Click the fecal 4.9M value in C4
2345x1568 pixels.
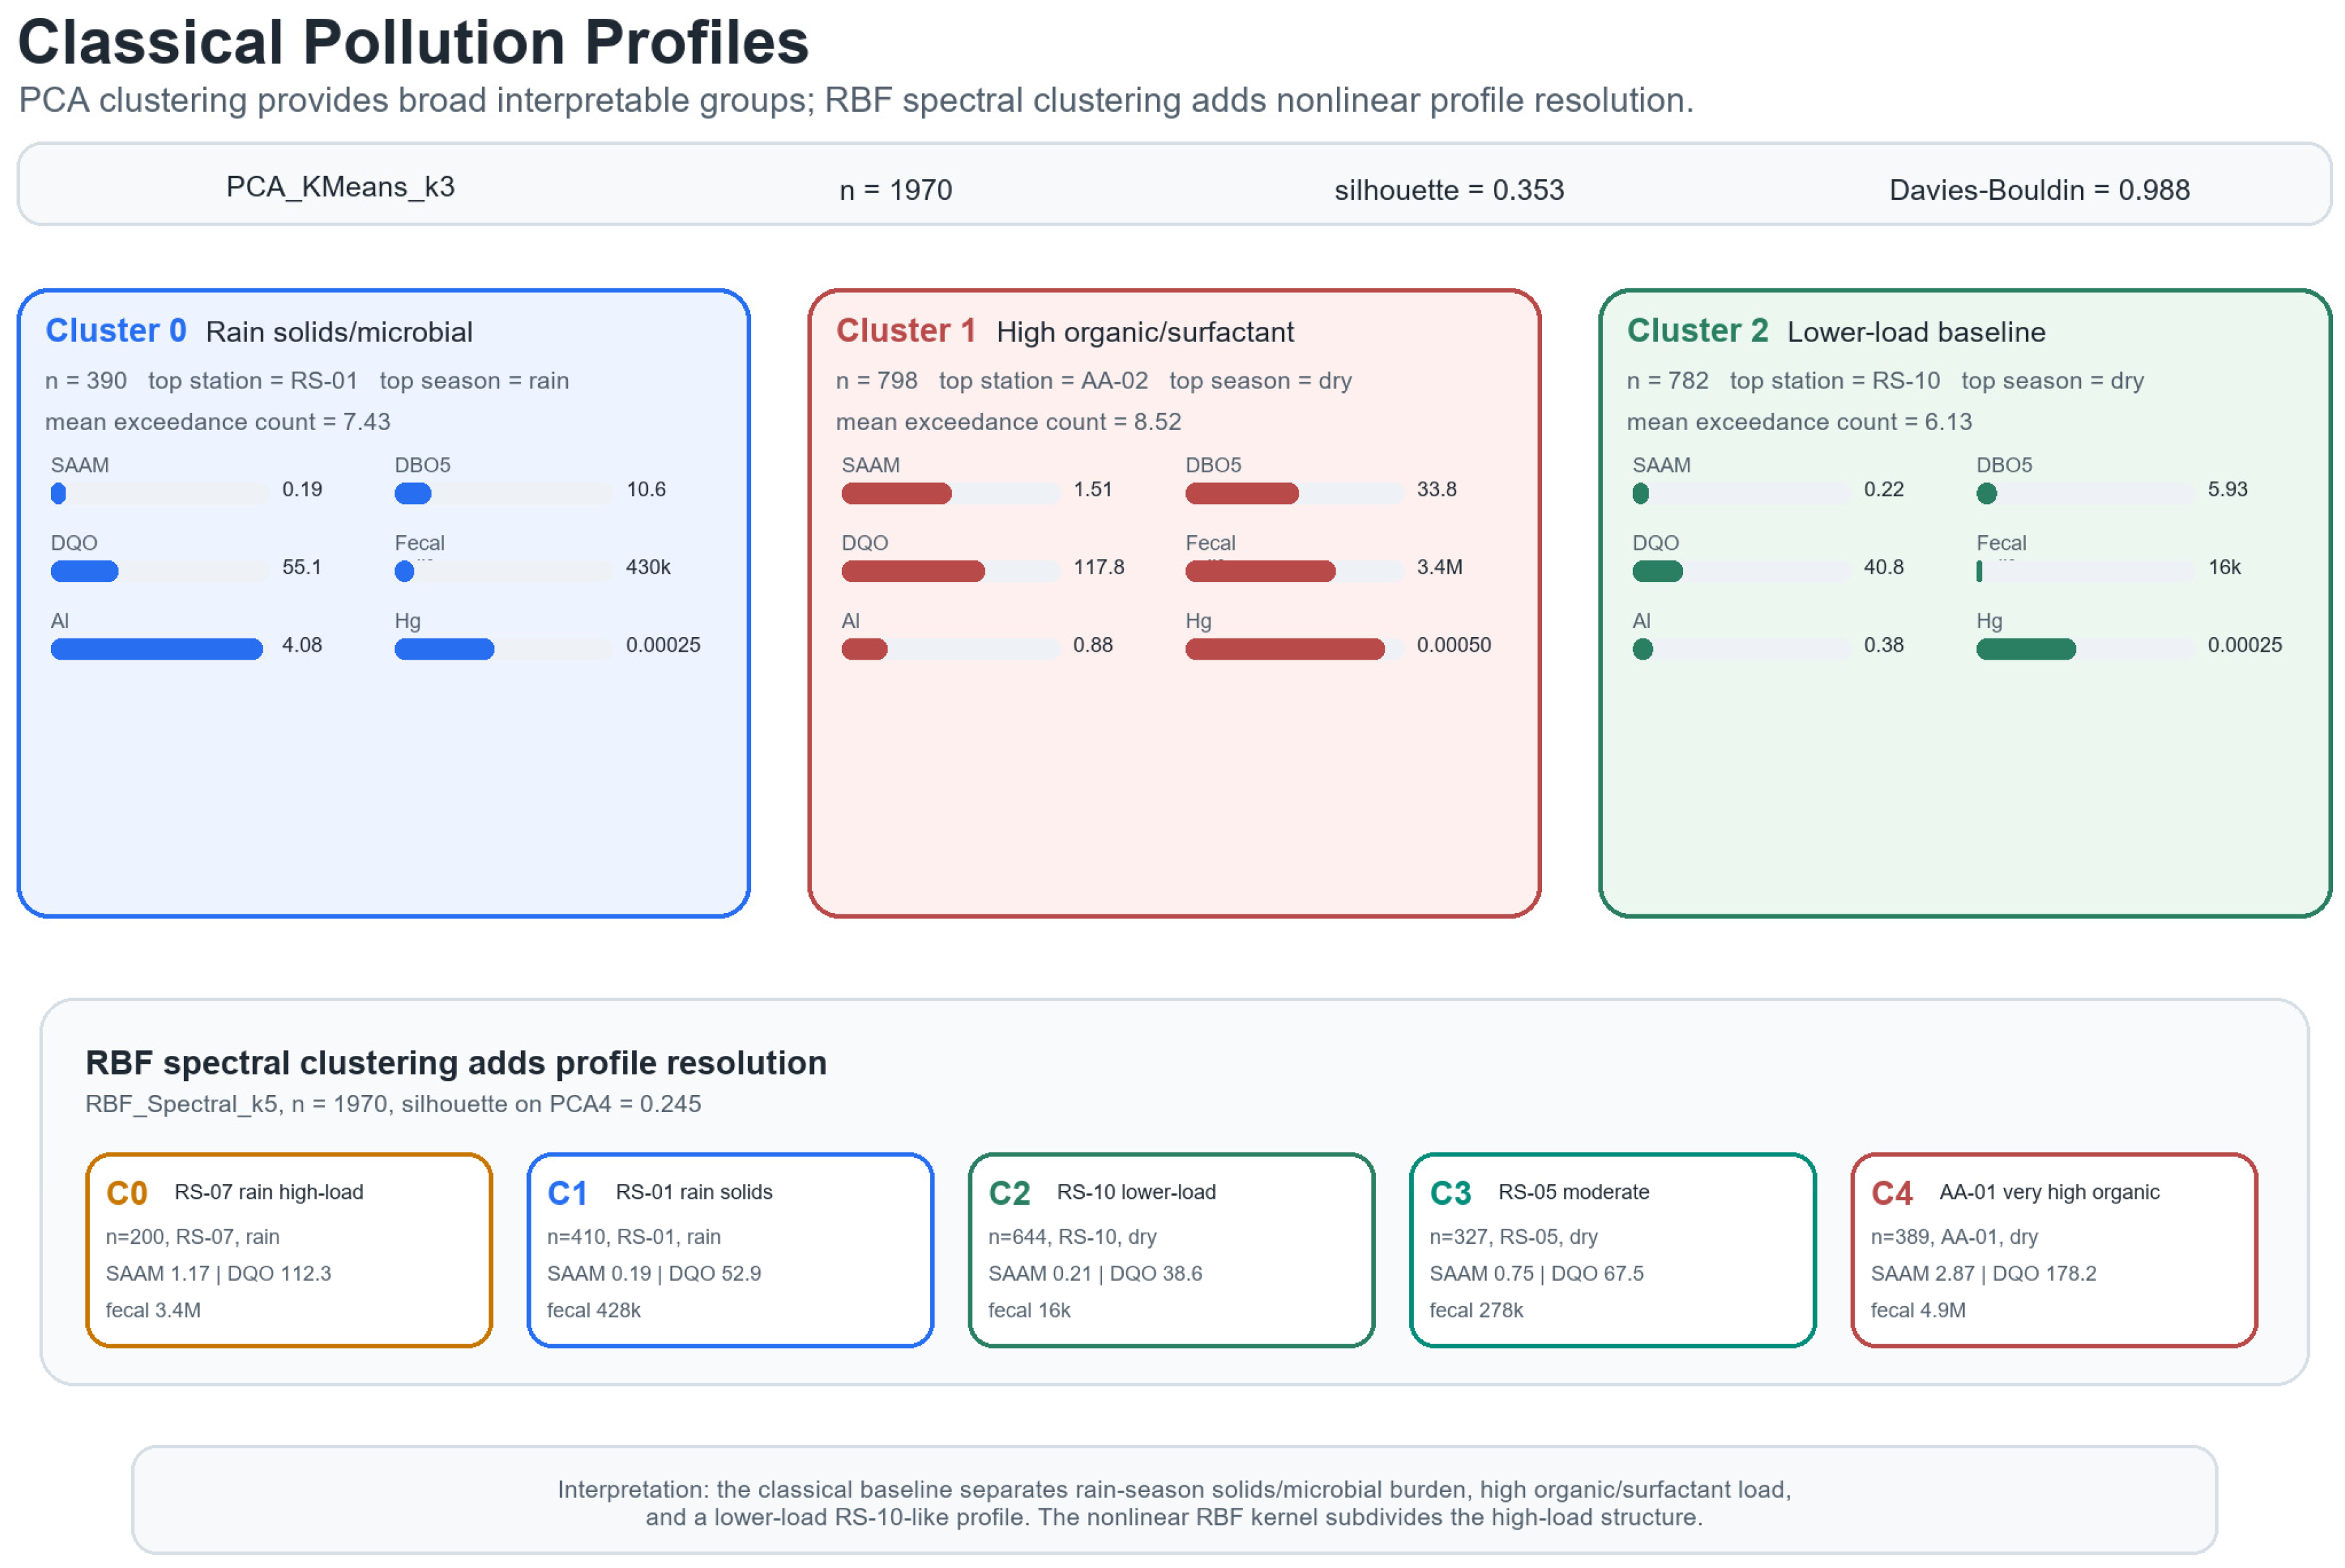(x=1918, y=1310)
